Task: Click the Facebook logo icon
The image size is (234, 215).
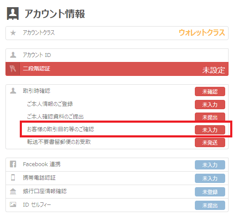Action: (13, 164)
